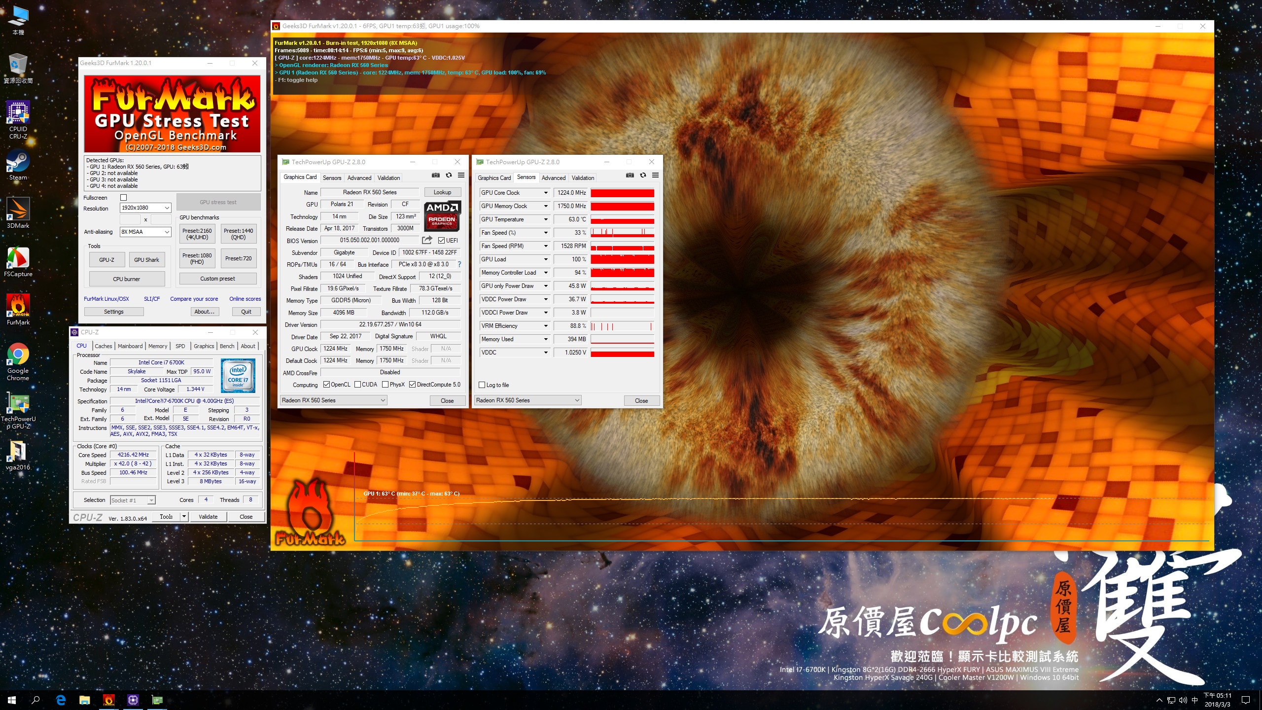Screen dimensions: 1262x710
Task: Switch to CPU-Z Bench tab
Action: tap(227, 346)
